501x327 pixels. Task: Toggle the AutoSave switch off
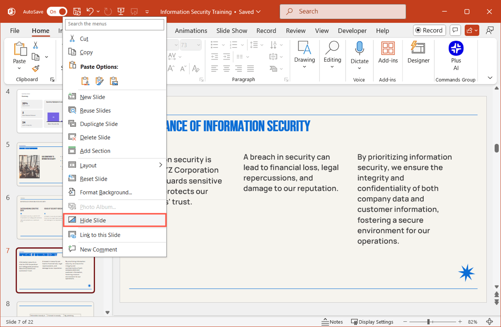(x=57, y=12)
